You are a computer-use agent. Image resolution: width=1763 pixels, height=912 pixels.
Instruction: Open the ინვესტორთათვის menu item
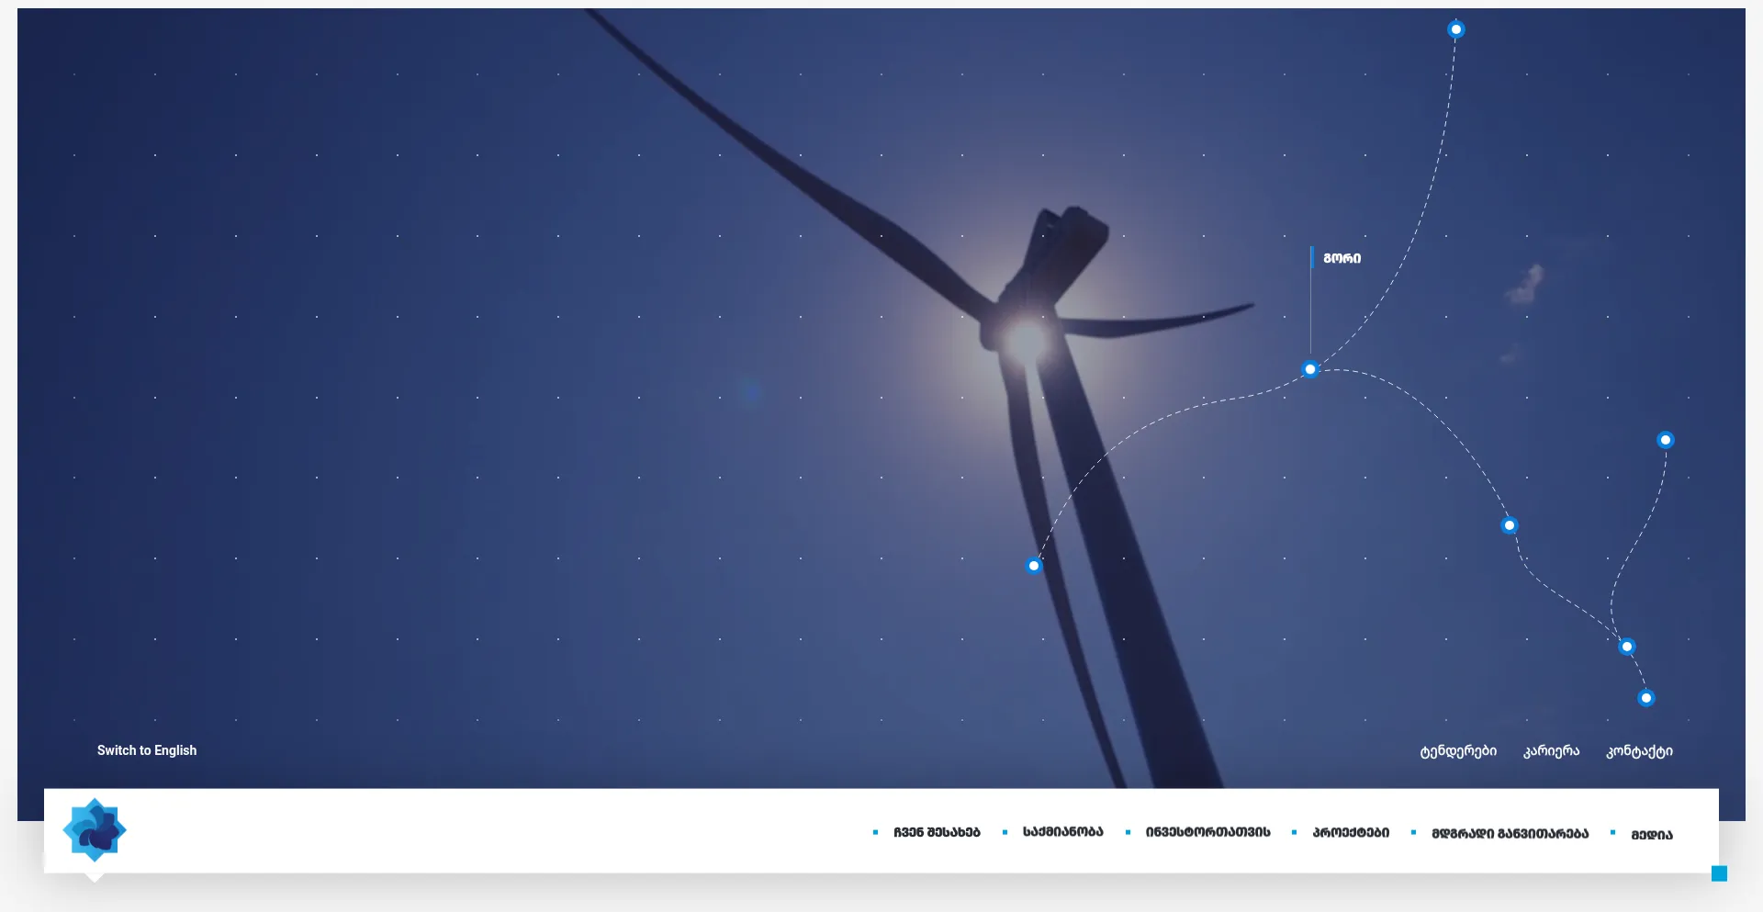1207,832
